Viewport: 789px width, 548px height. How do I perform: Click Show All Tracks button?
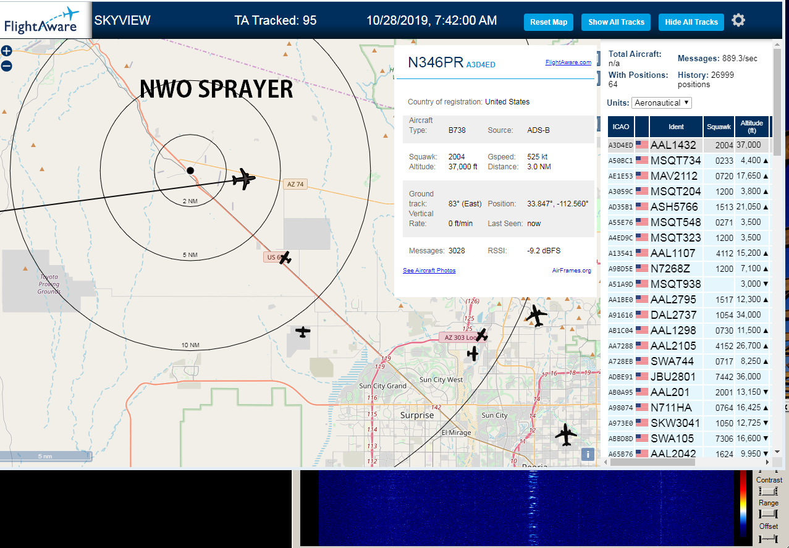(616, 22)
